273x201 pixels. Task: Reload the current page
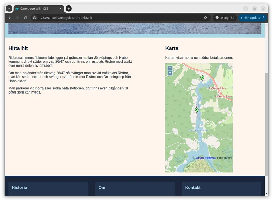coord(25,18)
